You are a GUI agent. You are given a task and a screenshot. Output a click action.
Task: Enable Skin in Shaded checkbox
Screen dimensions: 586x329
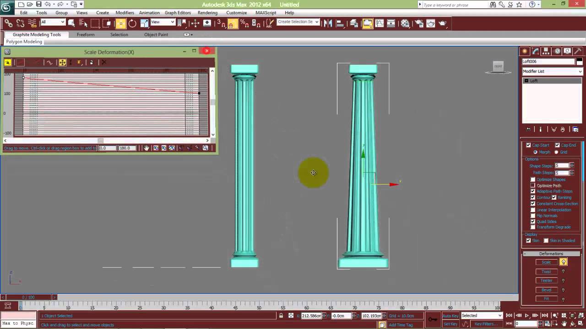coord(546,240)
